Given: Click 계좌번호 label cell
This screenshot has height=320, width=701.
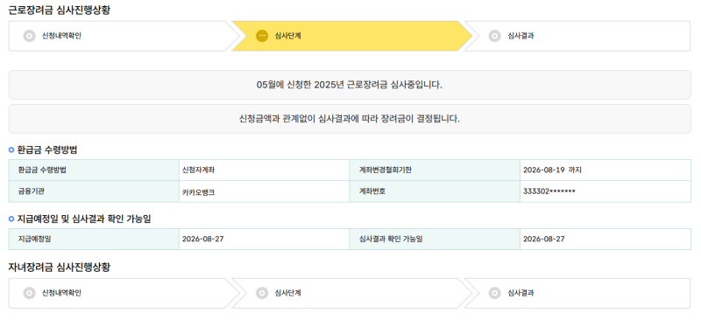Looking at the screenshot, I should pyautogui.click(x=435, y=191).
